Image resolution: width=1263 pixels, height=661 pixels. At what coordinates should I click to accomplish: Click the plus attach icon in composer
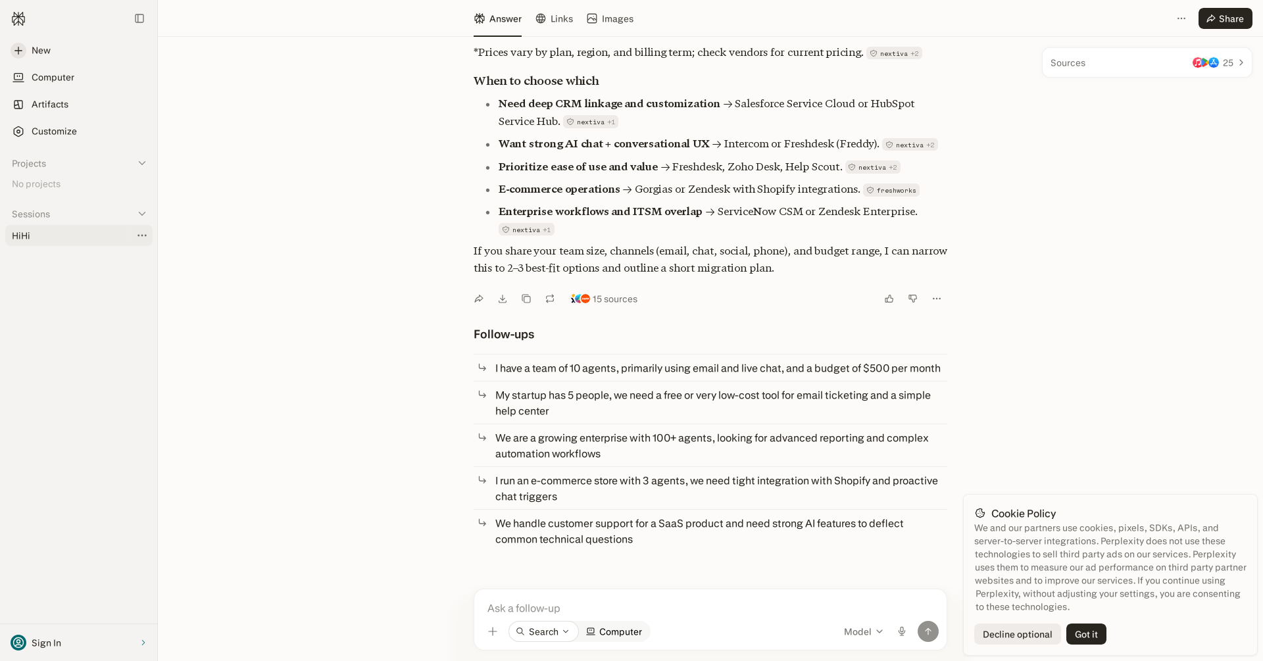click(493, 631)
